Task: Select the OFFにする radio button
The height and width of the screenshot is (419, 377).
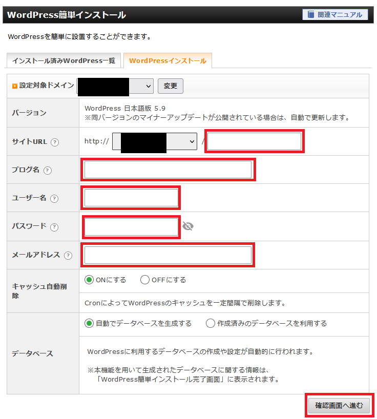Action: (145, 280)
